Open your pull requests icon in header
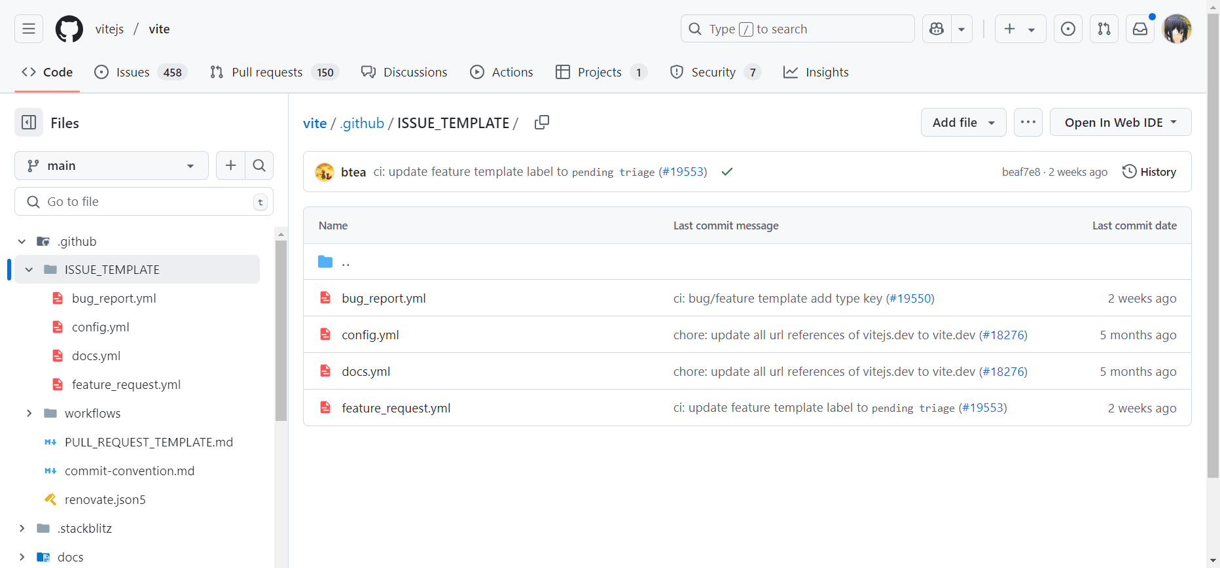Image resolution: width=1220 pixels, height=568 pixels. (x=1104, y=29)
